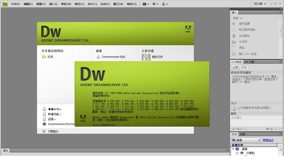Viewport: 284px width, 162px height.
Task: Open the 格式(O) menu
Action: [79, 4]
